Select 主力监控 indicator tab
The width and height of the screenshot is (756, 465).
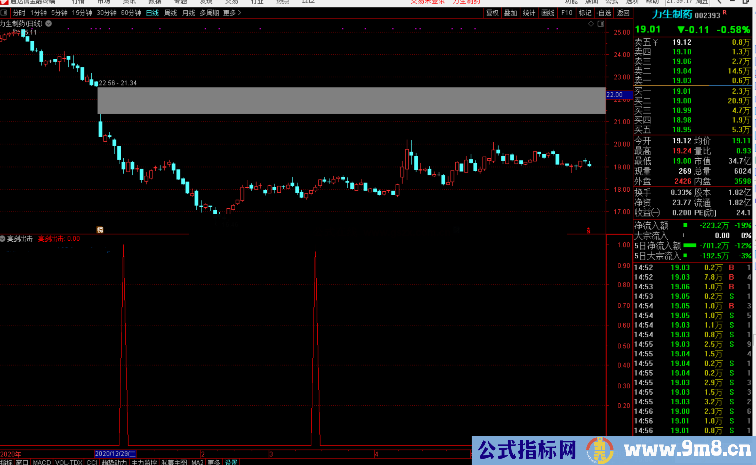(x=144, y=462)
